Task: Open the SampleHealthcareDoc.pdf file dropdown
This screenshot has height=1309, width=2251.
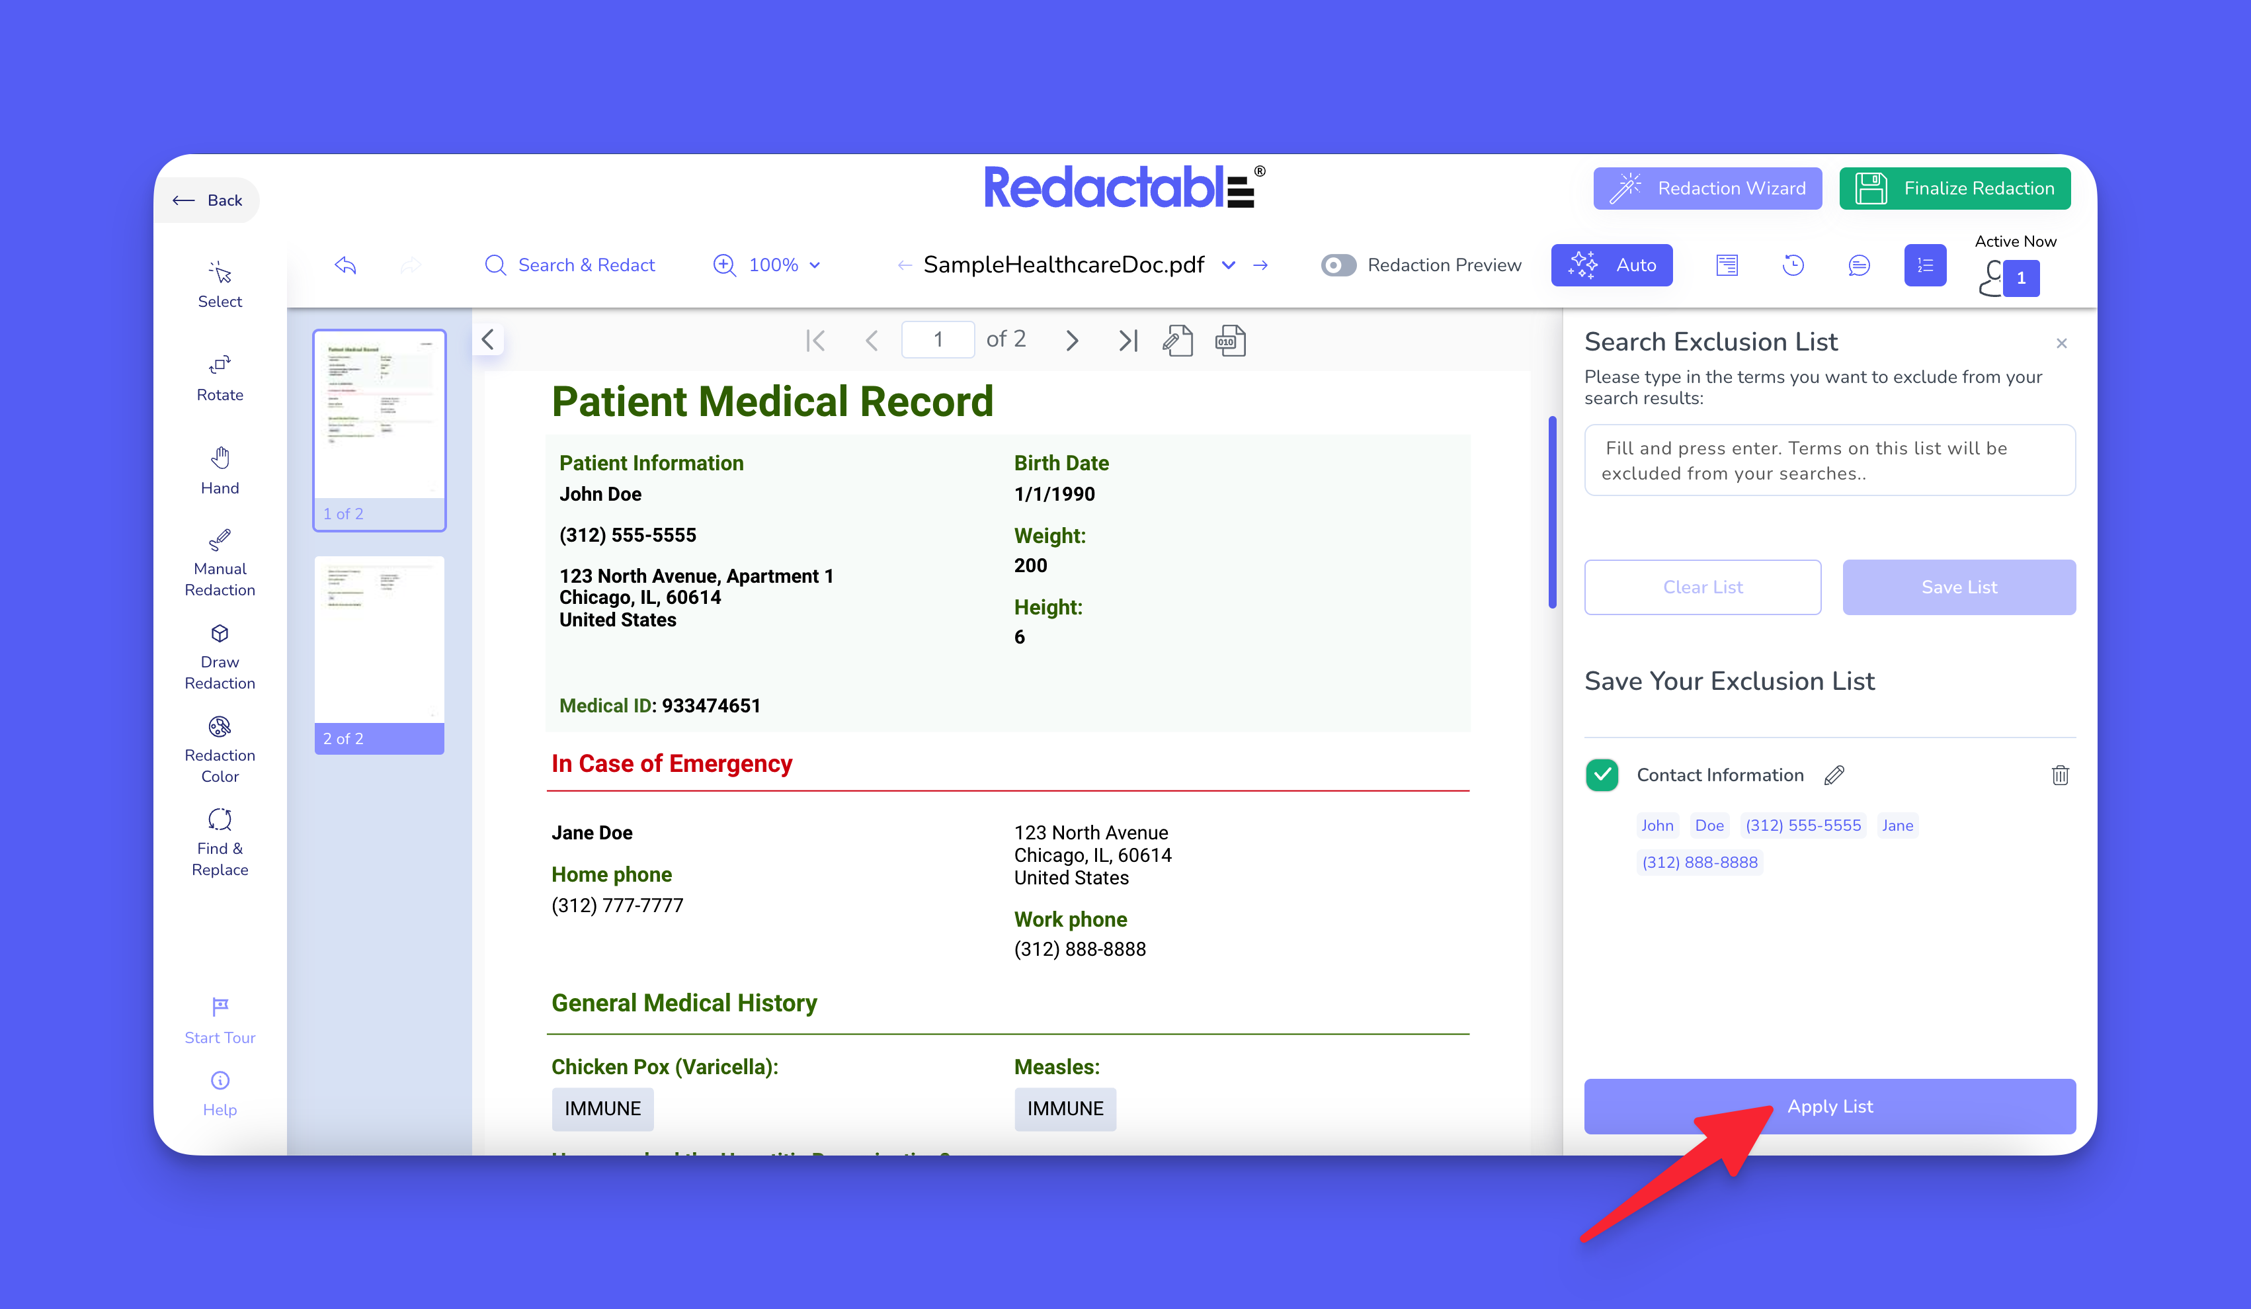Action: tap(1228, 265)
